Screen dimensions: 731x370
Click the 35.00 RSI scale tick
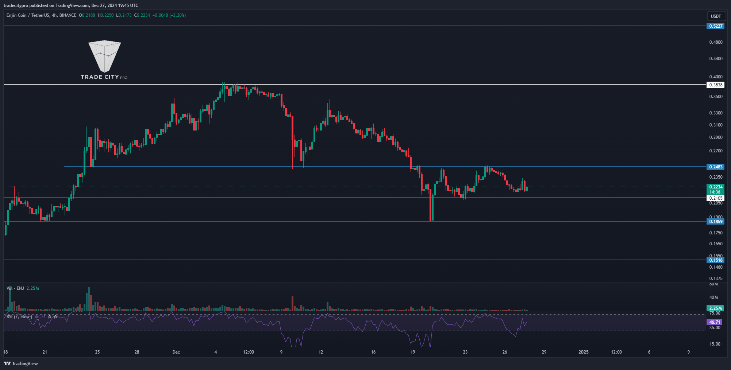point(715,328)
